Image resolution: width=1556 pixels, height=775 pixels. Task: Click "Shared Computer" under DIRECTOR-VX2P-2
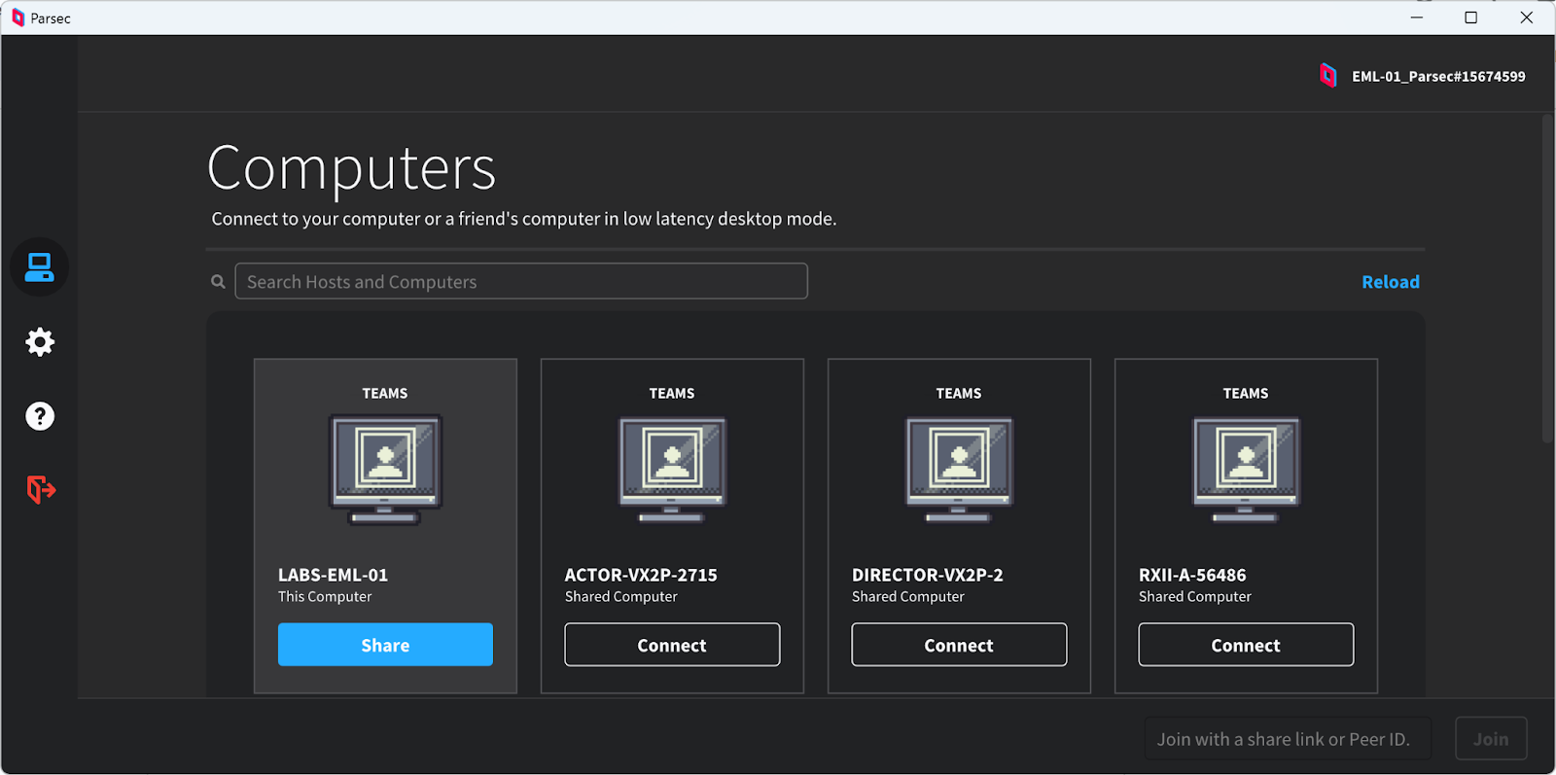pos(908,596)
